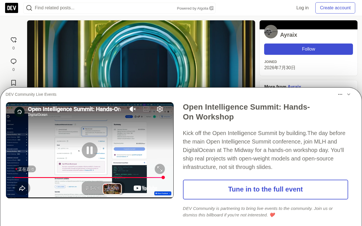Toggle closed captions CC button
362x226 pixels.
146,109
